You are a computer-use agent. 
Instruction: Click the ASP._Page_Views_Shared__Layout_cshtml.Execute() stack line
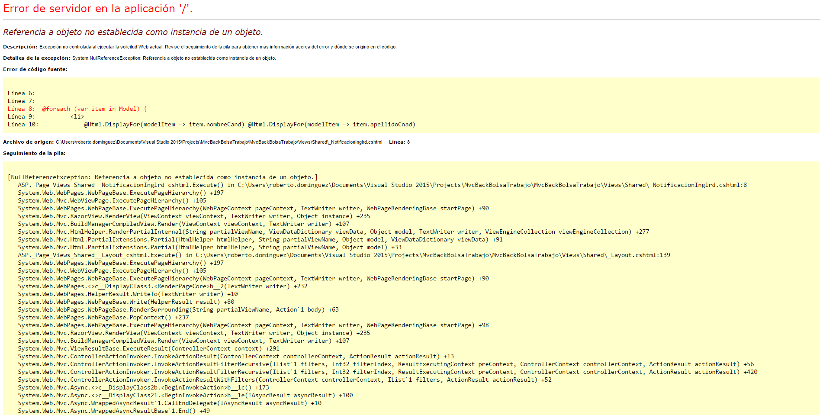pos(344,255)
